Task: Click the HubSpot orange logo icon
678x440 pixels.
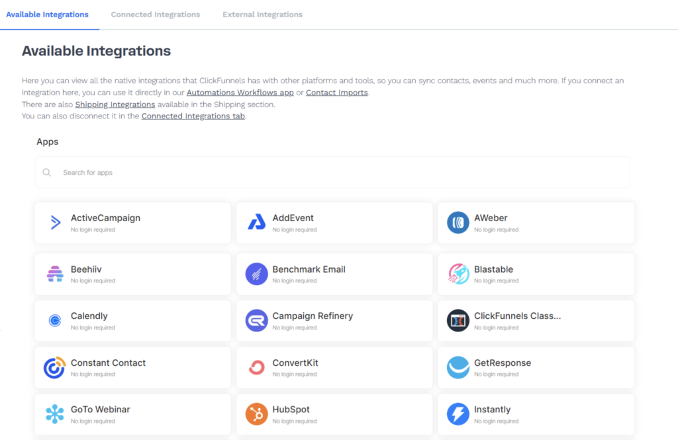Action: click(256, 414)
